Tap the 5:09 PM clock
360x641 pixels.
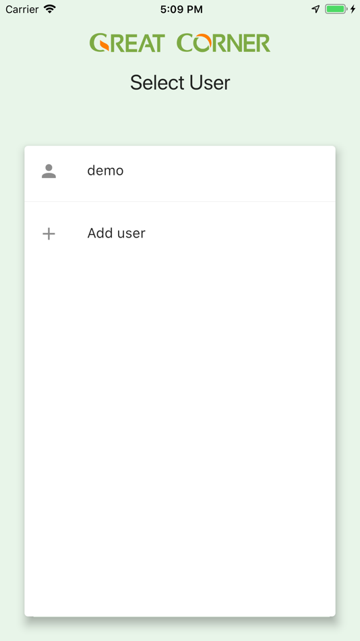tap(181, 9)
